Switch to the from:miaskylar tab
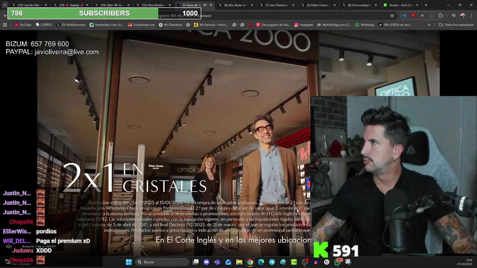The height and width of the screenshot is (268, 477). coord(359,5)
